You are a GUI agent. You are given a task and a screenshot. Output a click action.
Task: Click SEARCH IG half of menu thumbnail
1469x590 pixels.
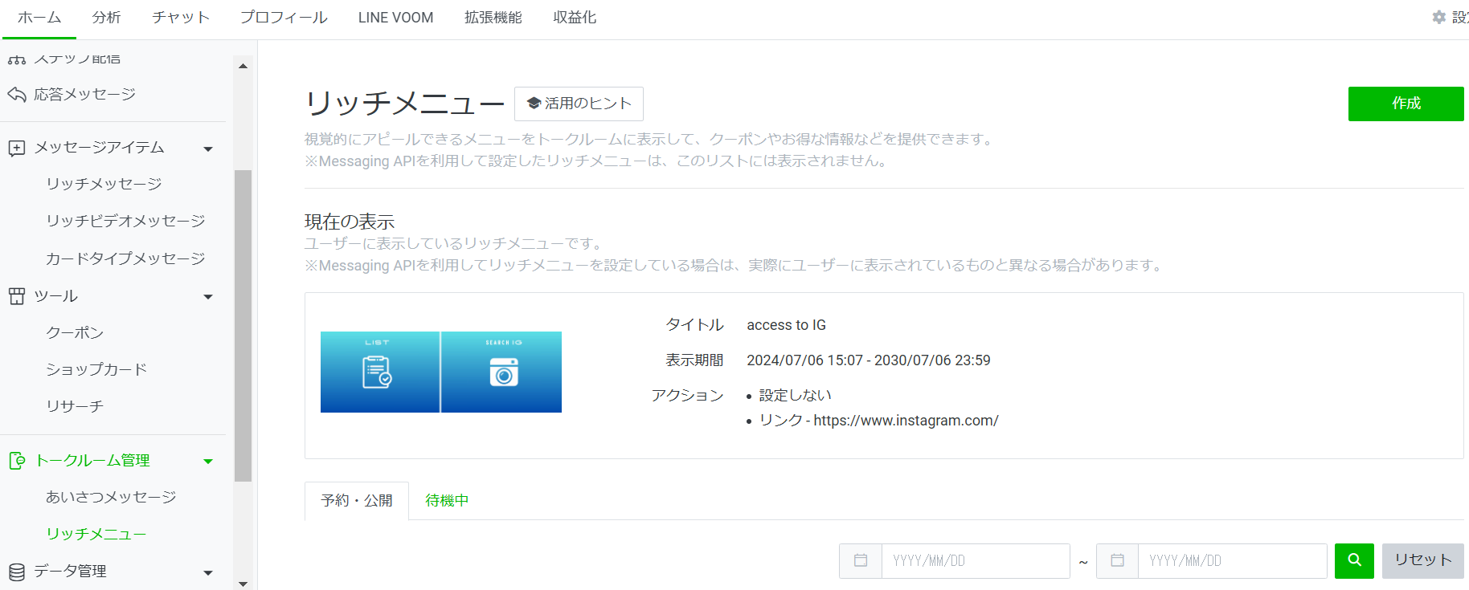click(501, 372)
